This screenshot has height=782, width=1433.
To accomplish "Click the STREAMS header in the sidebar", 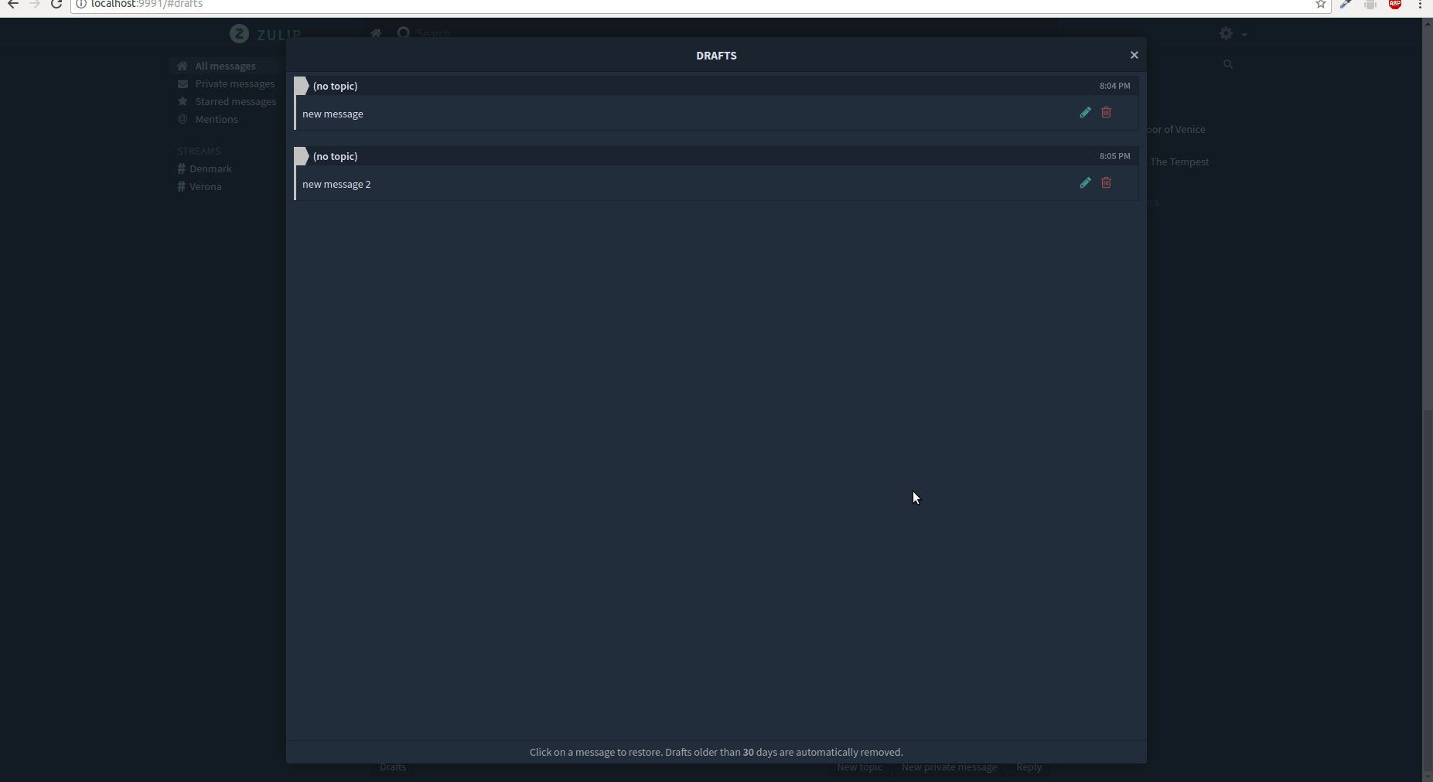I will click(x=199, y=151).
